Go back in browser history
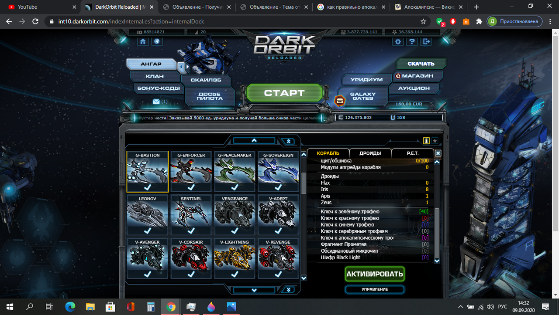 (9, 21)
